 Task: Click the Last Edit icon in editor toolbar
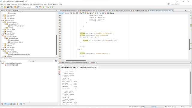pyautogui.click(x=71, y=13)
